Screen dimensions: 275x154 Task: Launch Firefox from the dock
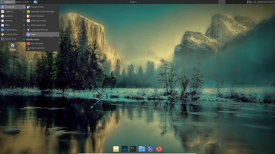(x=159, y=149)
